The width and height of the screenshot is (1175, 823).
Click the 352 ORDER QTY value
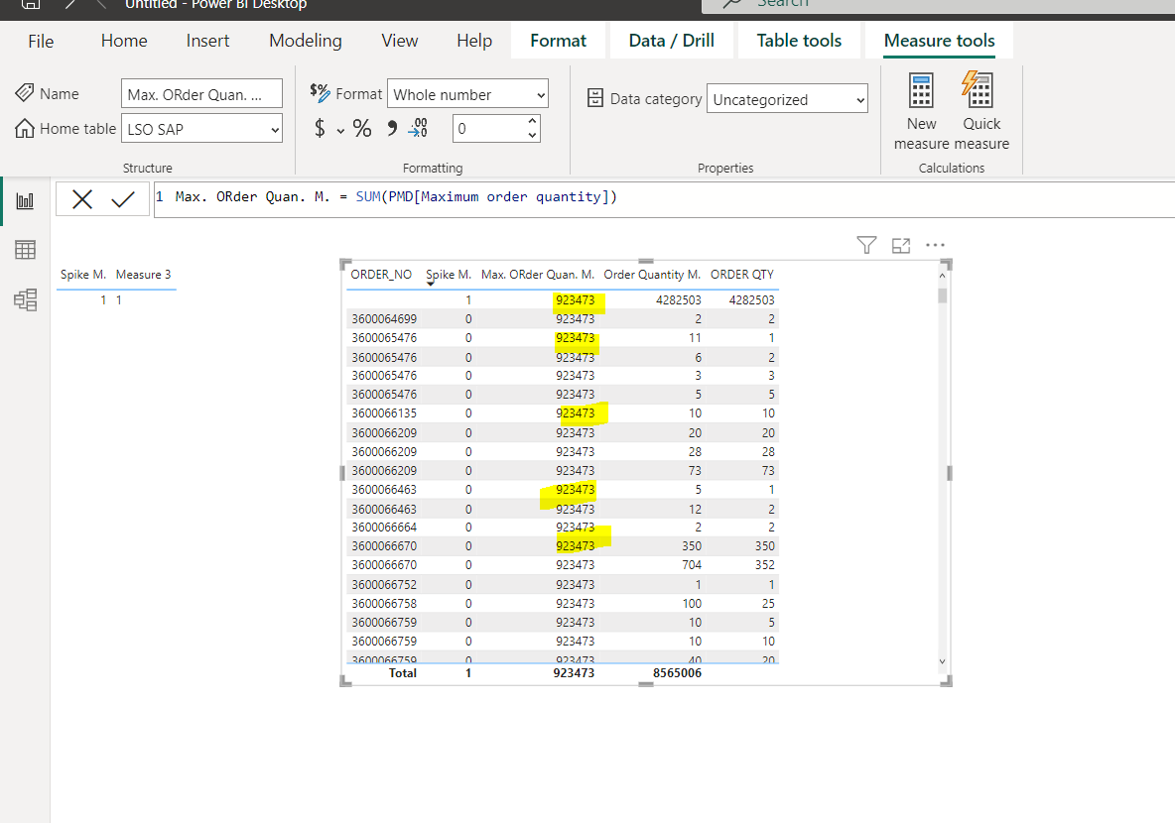[x=765, y=565]
